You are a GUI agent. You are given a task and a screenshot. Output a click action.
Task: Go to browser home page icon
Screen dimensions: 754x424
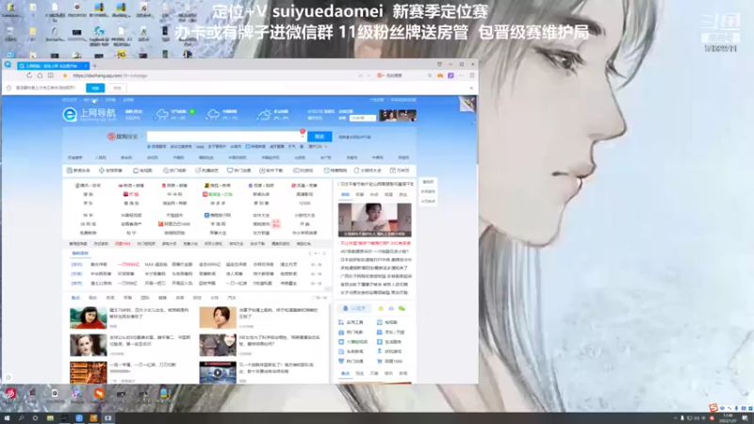pos(40,75)
